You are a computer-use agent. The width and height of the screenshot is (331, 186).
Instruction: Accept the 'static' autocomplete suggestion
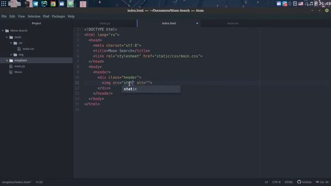click(x=151, y=89)
